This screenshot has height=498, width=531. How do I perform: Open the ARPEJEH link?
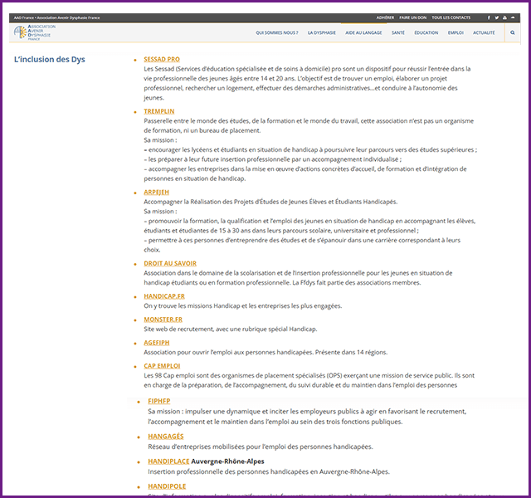[157, 193]
